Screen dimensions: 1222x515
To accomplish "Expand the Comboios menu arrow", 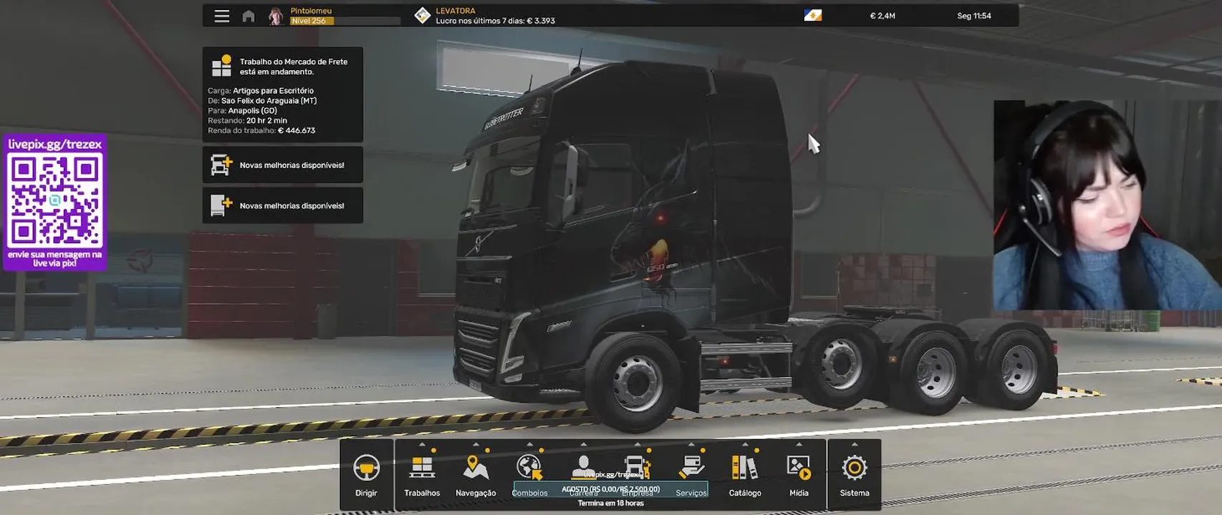I will (529, 444).
